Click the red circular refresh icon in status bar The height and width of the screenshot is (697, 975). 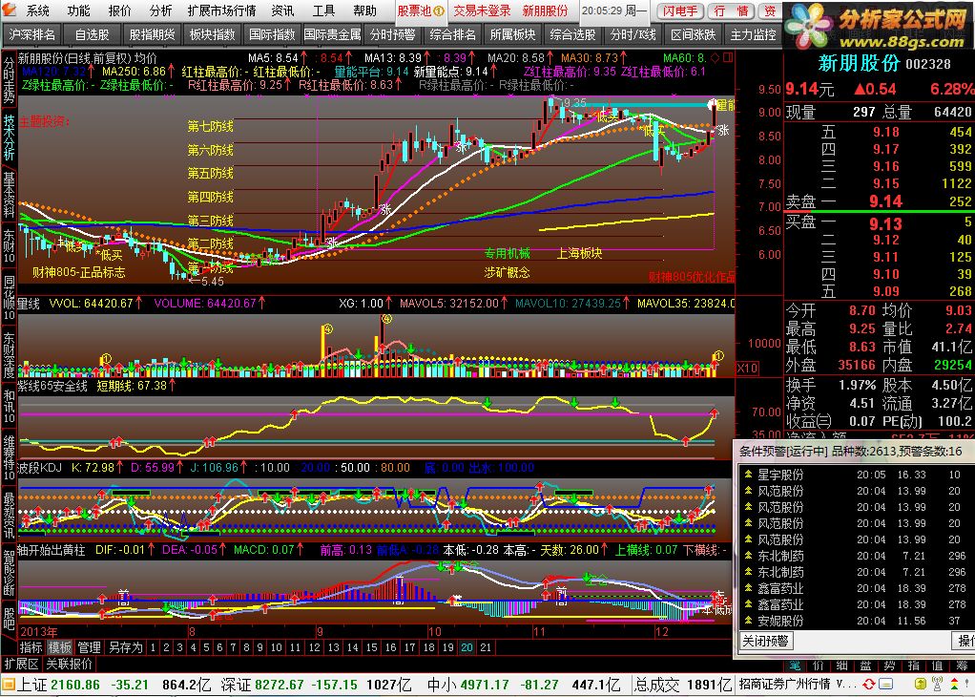click(869, 685)
